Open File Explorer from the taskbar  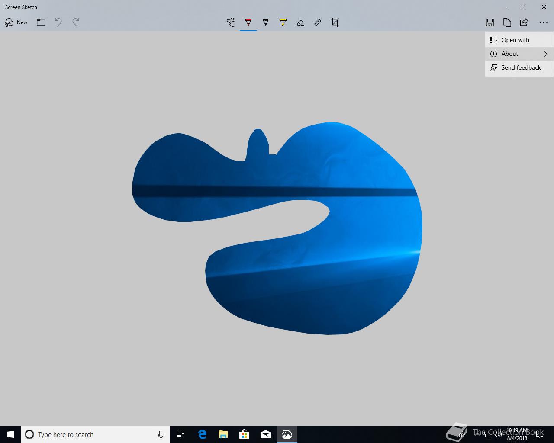[223, 434]
